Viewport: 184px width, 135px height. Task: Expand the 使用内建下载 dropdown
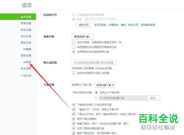pyautogui.click(x=105, y=85)
